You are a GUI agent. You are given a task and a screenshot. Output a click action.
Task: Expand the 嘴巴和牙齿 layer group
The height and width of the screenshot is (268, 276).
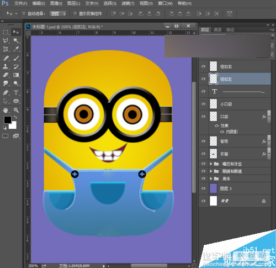(211, 164)
